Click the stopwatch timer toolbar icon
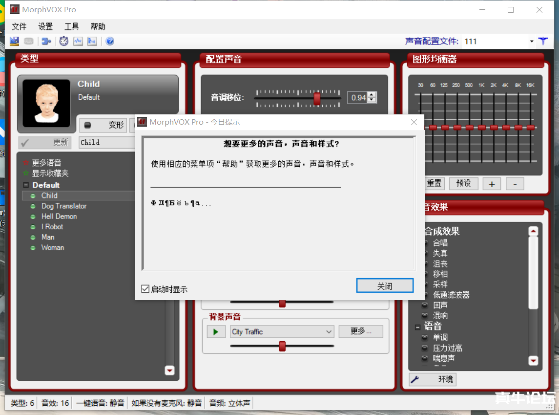The width and height of the screenshot is (559, 415). (x=63, y=41)
